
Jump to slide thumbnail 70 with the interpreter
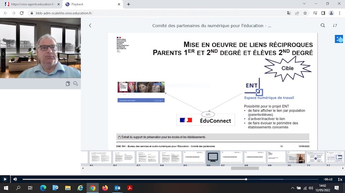click(296, 157)
